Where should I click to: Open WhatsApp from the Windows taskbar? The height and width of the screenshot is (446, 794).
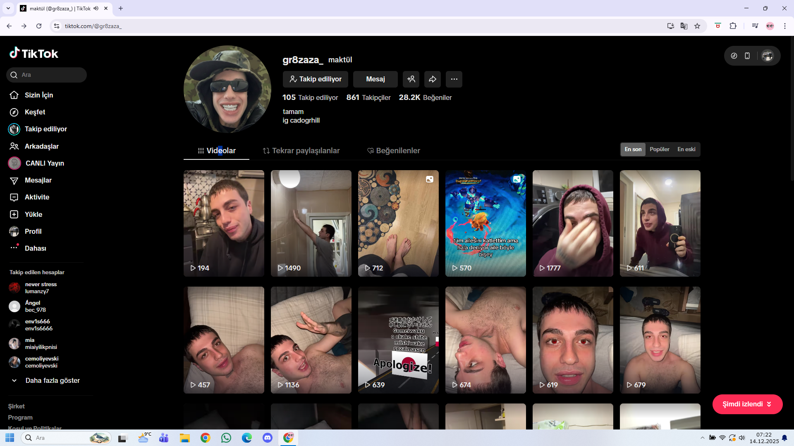pos(226,438)
